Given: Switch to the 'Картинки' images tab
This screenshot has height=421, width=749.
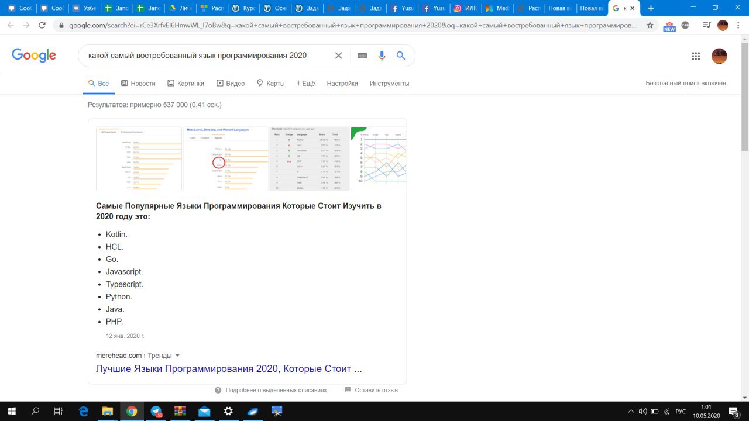Looking at the screenshot, I should [185, 84].
